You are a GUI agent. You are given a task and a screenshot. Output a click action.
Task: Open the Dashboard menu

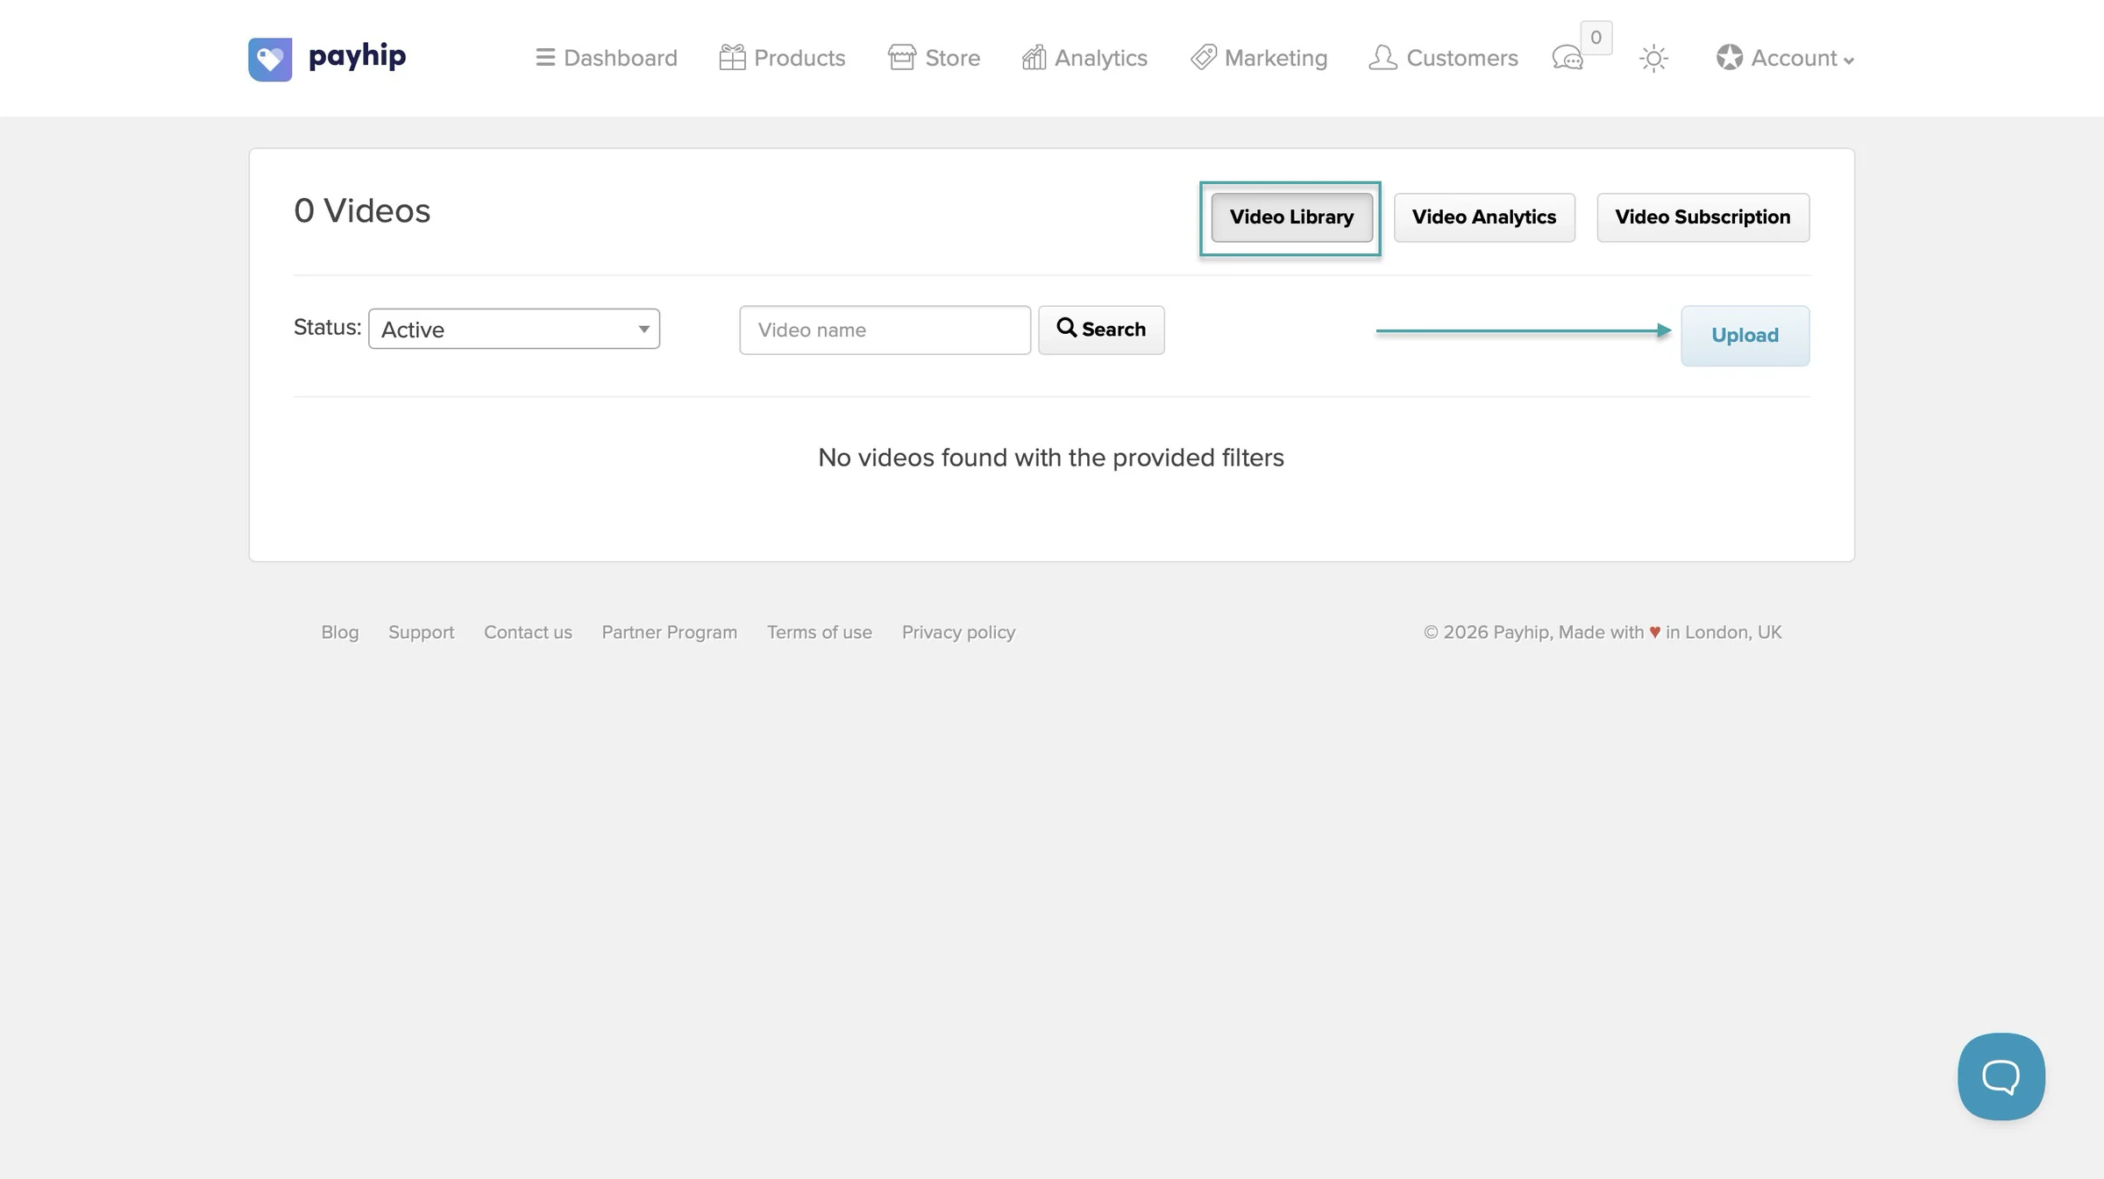pyautogui.click(x=607, y=58)
